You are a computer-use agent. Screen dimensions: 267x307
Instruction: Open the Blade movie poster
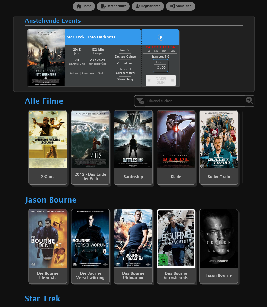coord(176,140)
